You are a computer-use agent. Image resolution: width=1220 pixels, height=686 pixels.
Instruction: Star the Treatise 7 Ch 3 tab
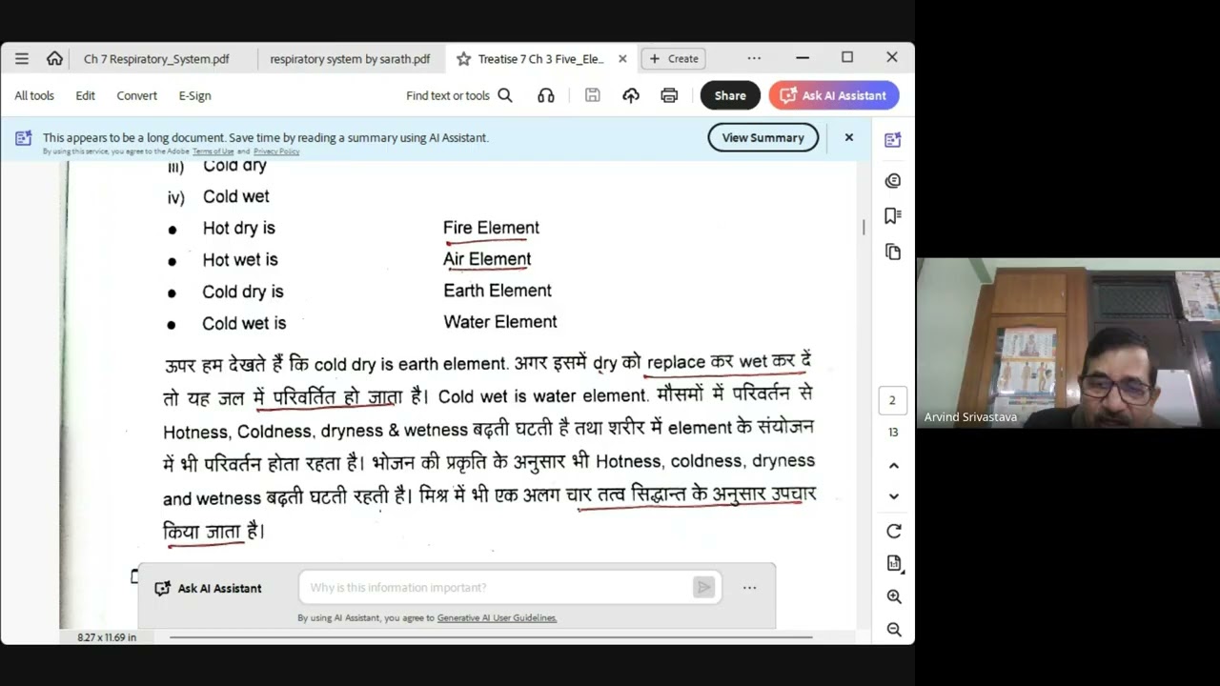pos(463,59)
